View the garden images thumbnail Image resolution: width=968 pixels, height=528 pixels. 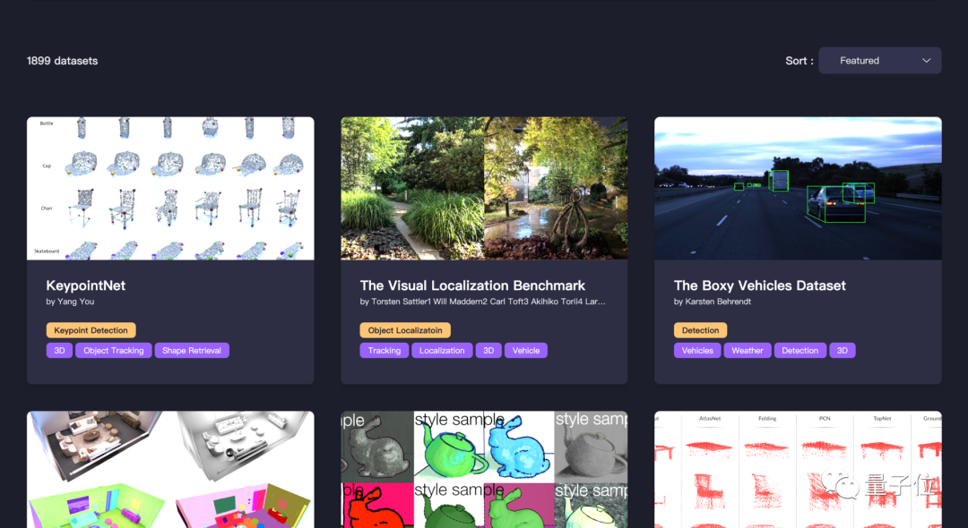484,188
